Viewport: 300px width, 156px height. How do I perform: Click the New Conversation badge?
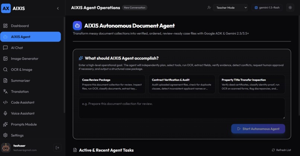pyautogui.click(x=135, y=8)
